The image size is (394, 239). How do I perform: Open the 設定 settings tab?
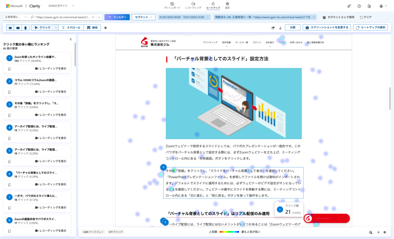[227, 5]
